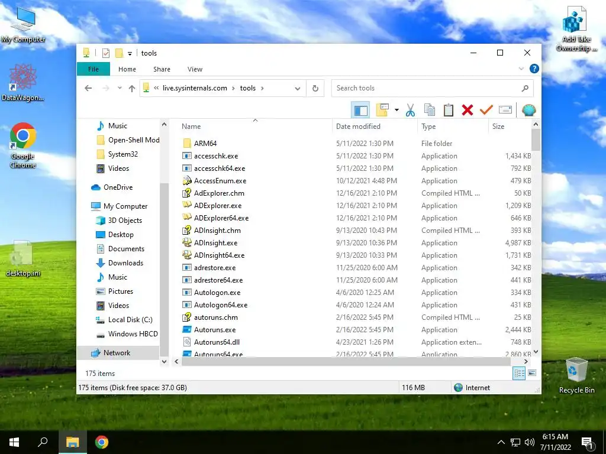Open taskbar search magnifier
Image resolution: width=606 pixels, height=454 pixels.
(43, 442)
